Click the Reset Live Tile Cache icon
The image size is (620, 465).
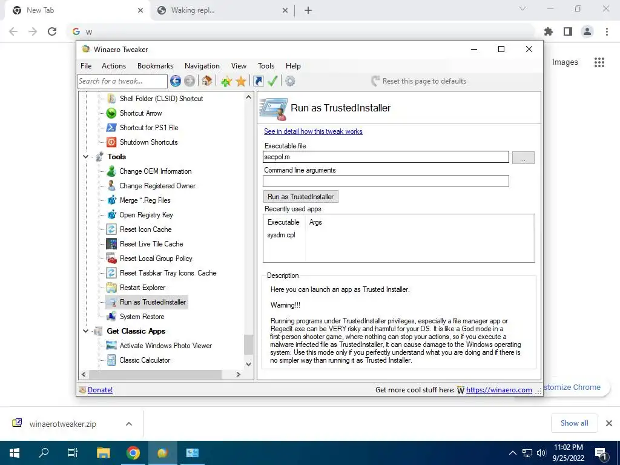point(111,243)
